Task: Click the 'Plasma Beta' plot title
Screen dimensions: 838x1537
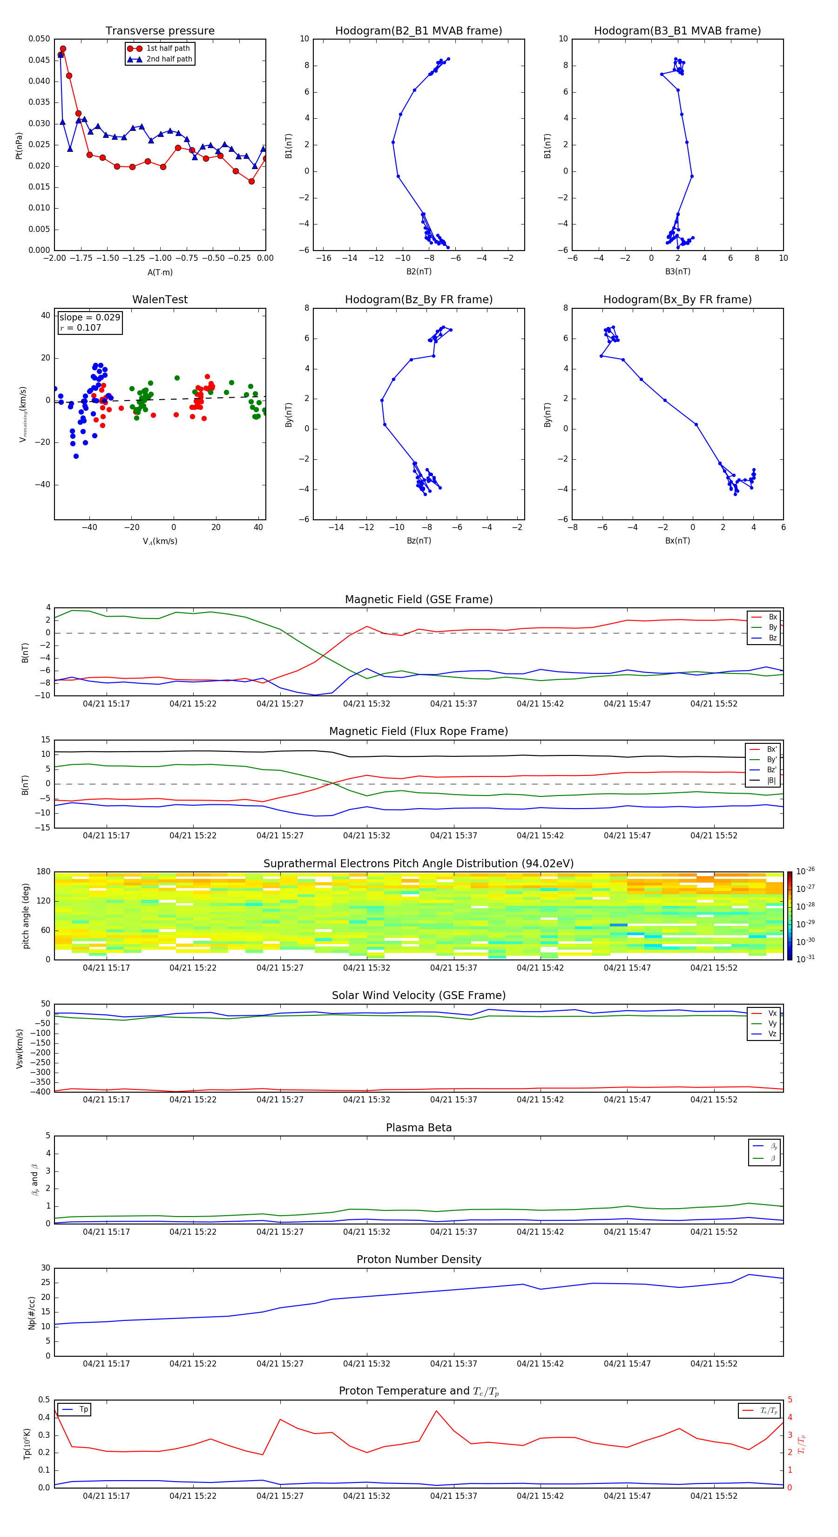Action: point(419,1128)
